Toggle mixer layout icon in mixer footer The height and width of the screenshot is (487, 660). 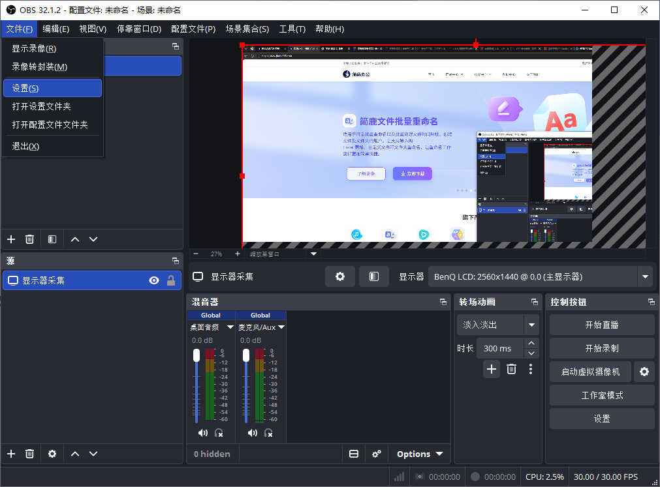pyautogui.click(x=354, y=454)
